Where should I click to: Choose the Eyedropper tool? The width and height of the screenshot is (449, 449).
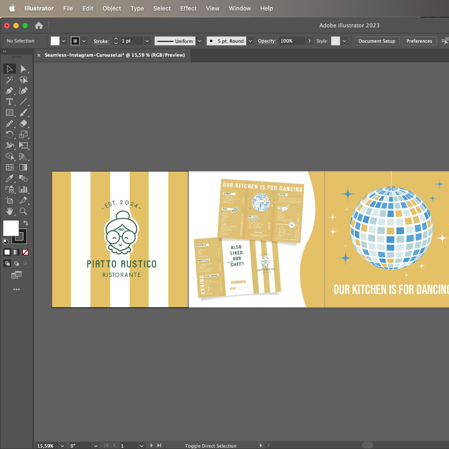pos(9,178)
